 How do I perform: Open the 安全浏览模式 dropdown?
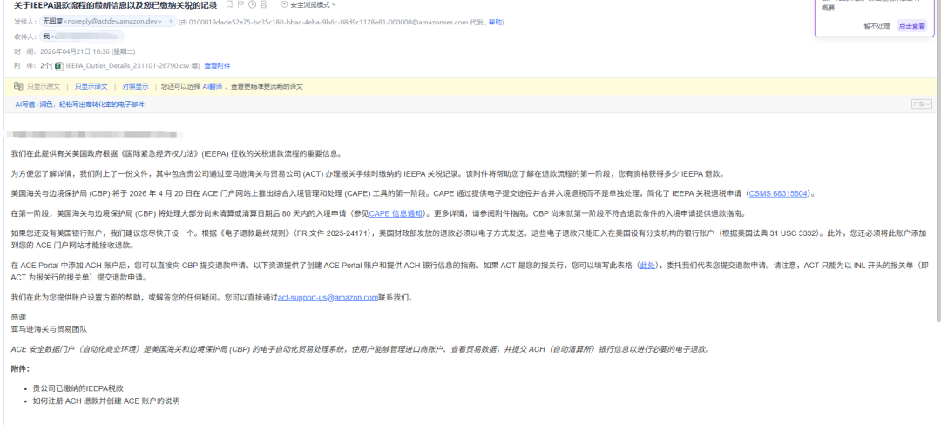[x=308, y=5]
